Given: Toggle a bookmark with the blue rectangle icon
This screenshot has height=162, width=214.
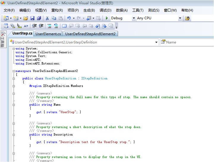Looking at the screenshot, I should [x=64, y=26].
